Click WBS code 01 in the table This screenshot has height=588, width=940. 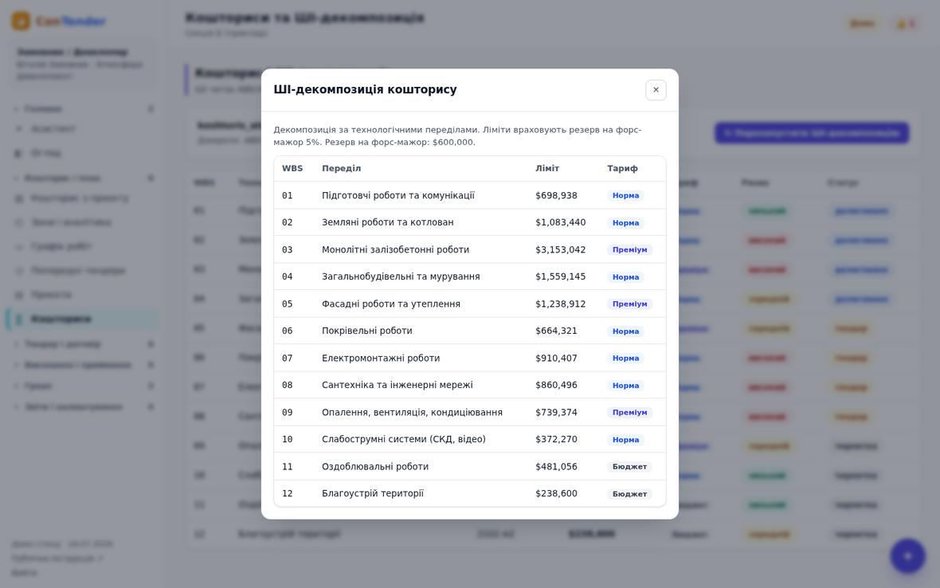coord(287,195)
